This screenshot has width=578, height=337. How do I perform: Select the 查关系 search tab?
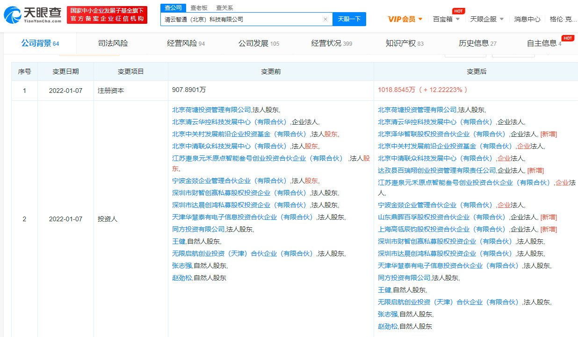click(x=224, y=8)
